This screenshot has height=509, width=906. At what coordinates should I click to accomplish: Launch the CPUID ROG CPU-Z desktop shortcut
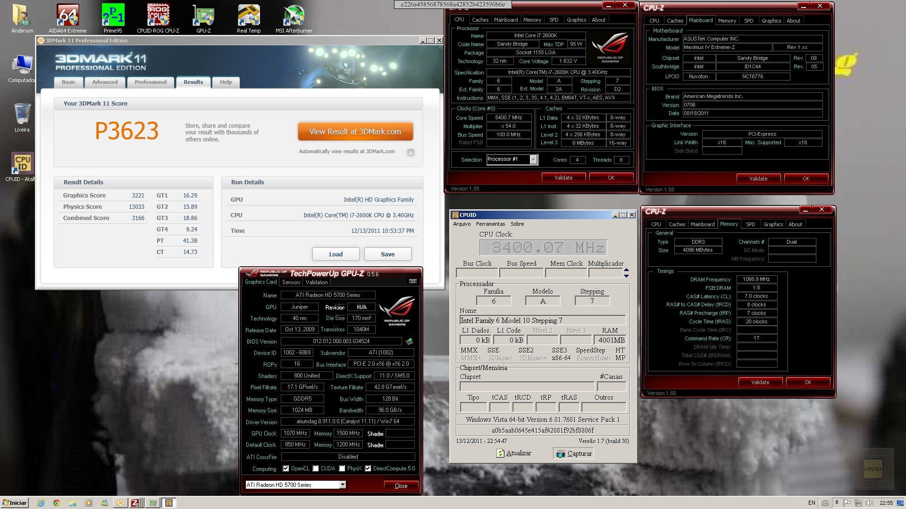(158, 19)
